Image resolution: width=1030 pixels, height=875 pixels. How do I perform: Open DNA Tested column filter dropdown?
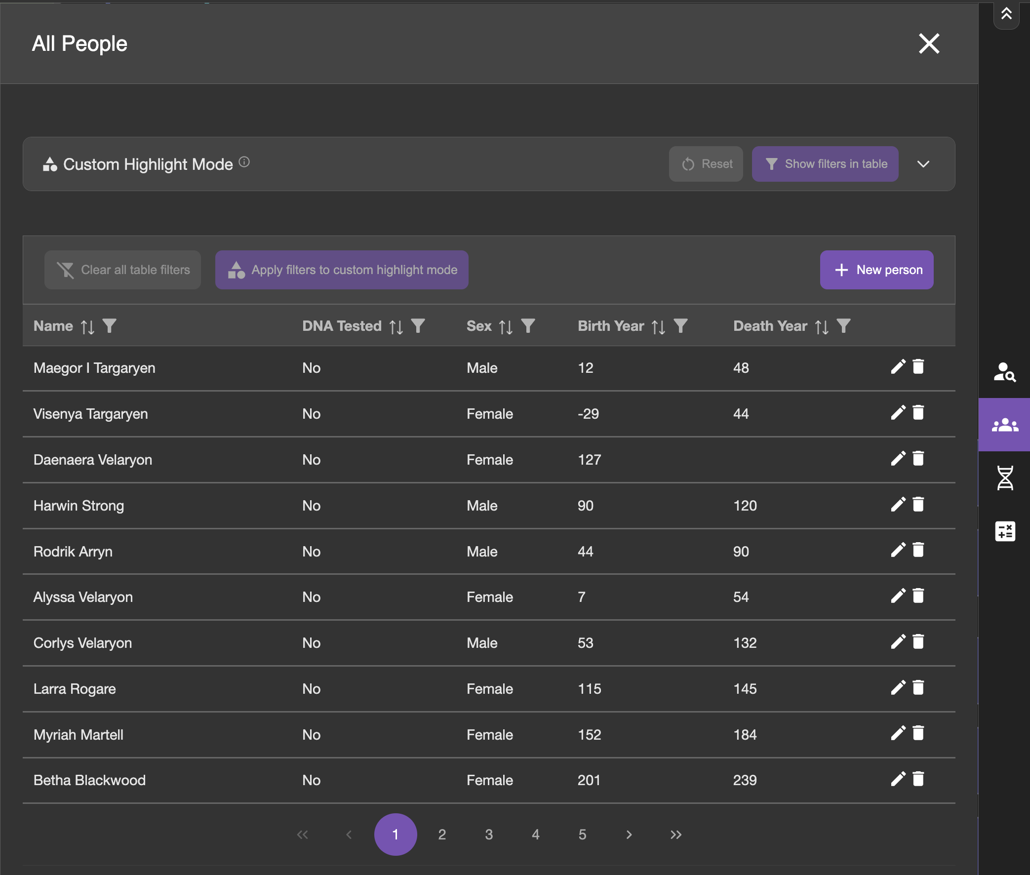(x=418, y=326)
